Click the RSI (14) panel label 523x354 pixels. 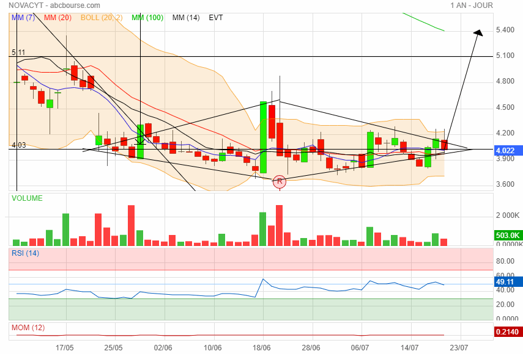coord(25,253)
